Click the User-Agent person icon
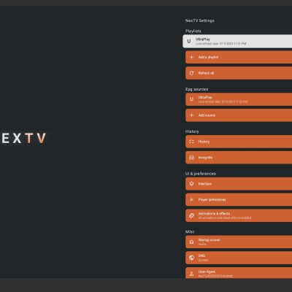The image size is (292, 292). click(x=191, y=274)
